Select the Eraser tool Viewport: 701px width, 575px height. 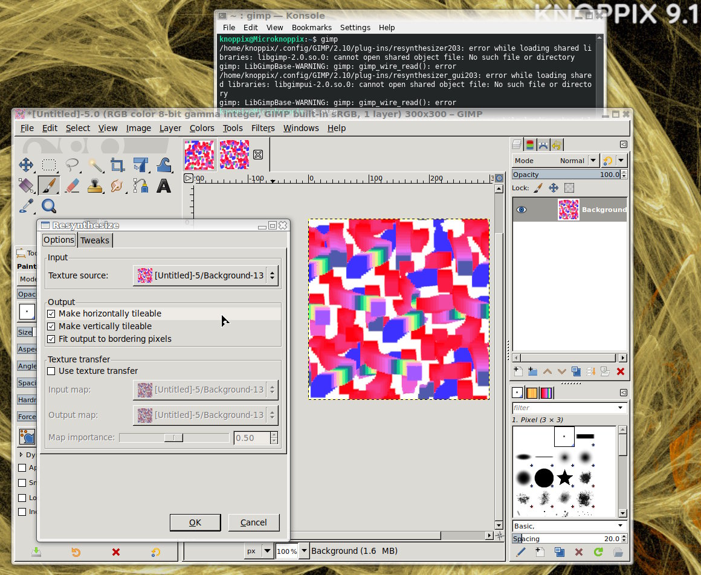[71, 185]
